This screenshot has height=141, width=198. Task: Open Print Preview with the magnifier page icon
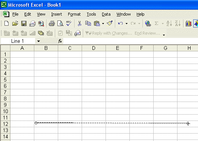[60, 23]
